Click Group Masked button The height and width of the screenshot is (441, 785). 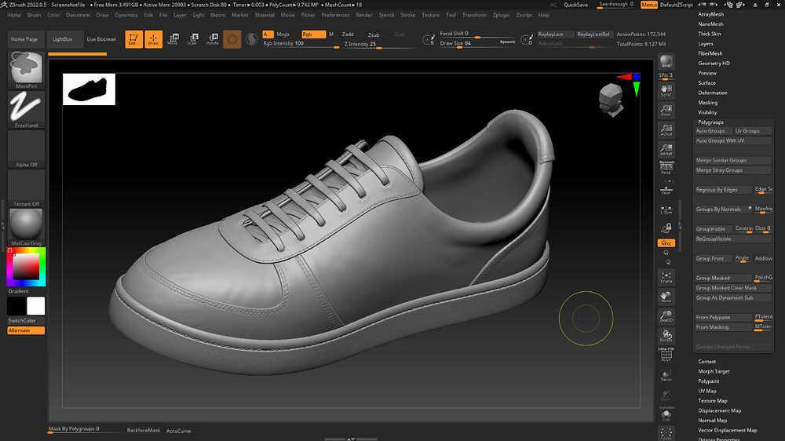724,279
